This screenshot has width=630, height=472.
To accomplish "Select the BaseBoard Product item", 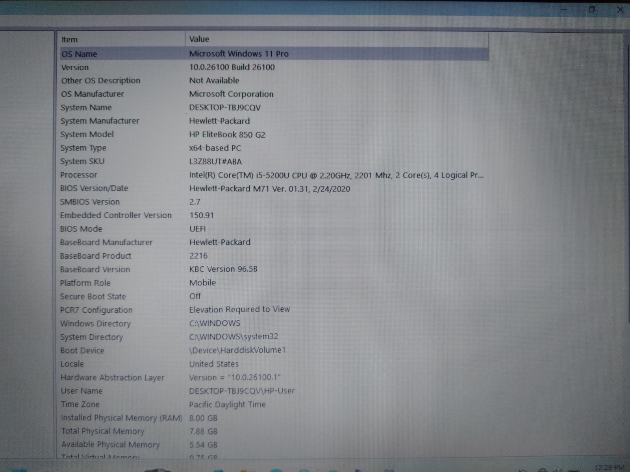I will click(95, 256).
